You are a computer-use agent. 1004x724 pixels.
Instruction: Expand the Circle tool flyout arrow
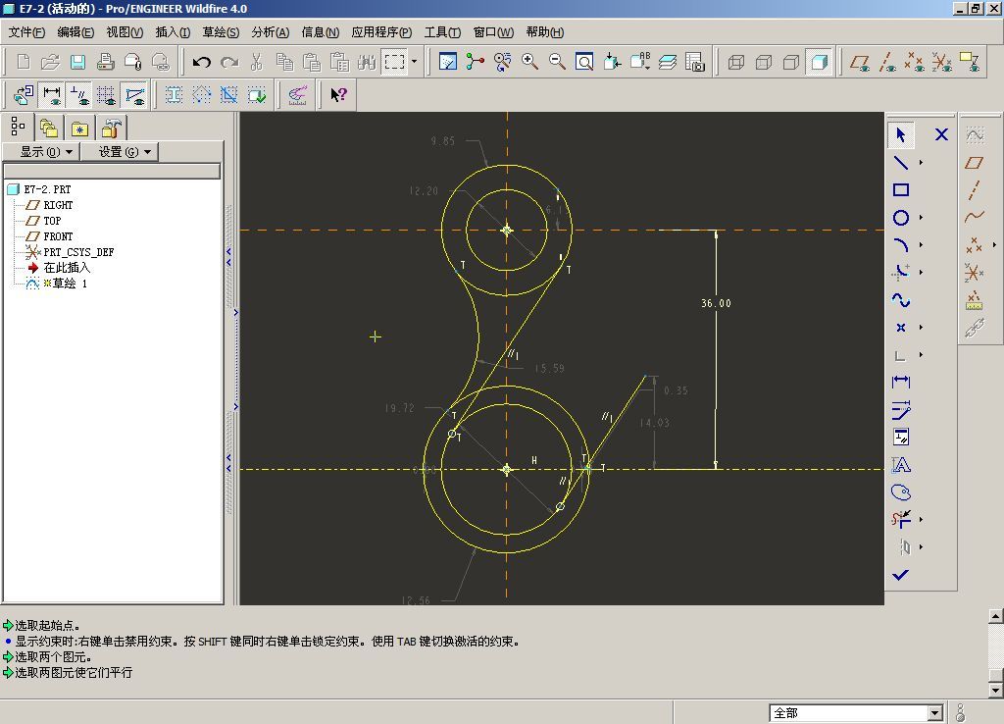point(922,218)
